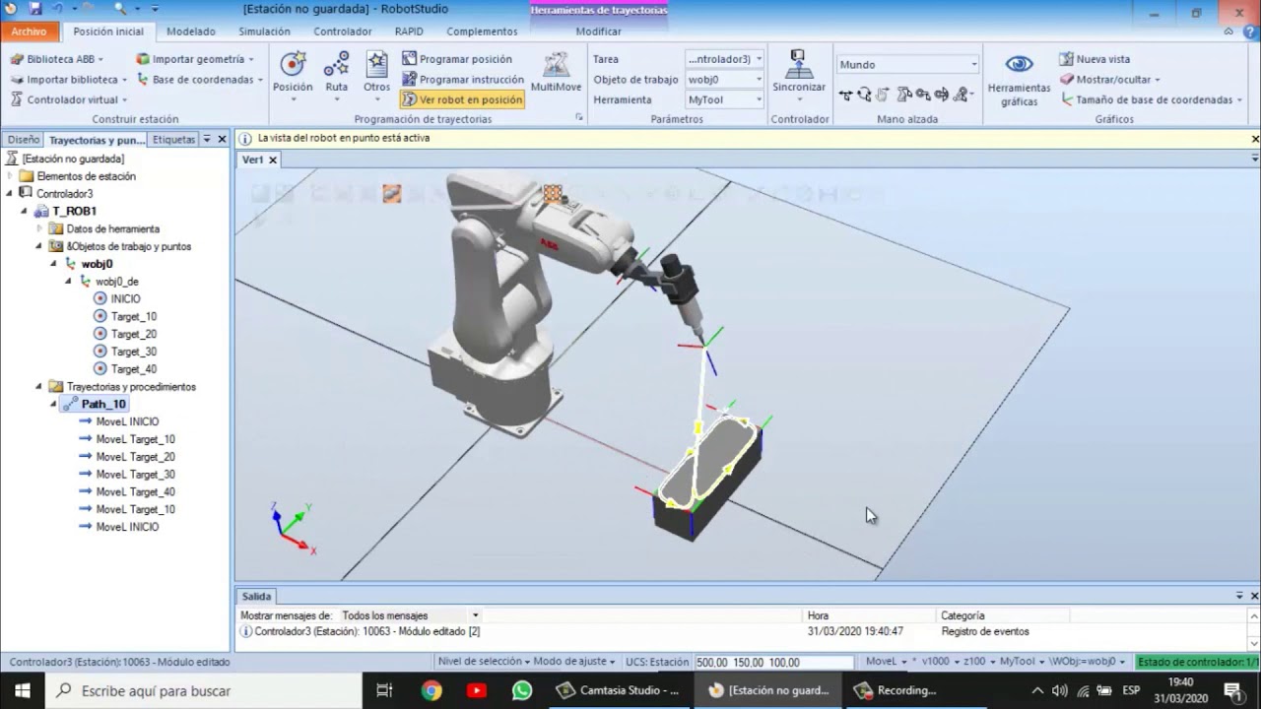This screenshot has height=709, width=1261.
Task: Select the INICIO target in wobj0_de
Action: pos(125,298)
